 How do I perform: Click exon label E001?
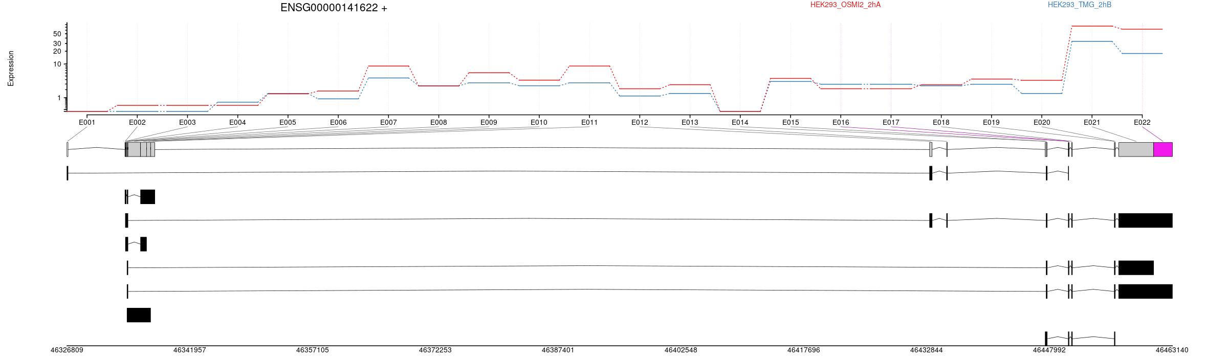click(x=87, y=122)
